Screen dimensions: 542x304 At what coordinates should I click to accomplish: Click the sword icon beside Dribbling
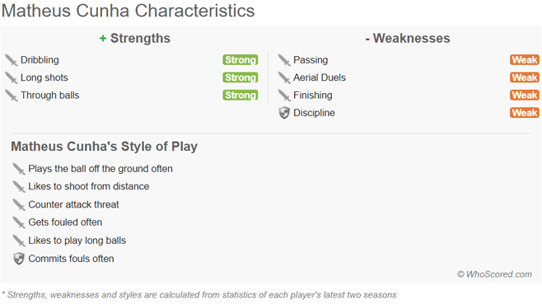click(11, 60)
